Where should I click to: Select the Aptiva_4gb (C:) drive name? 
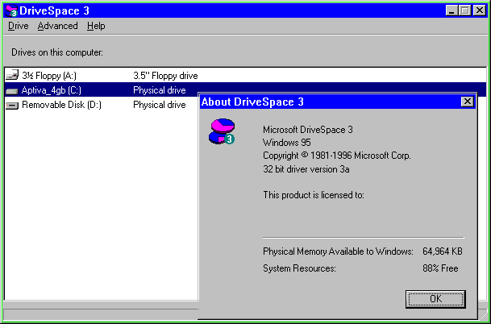tap(52, 90)
